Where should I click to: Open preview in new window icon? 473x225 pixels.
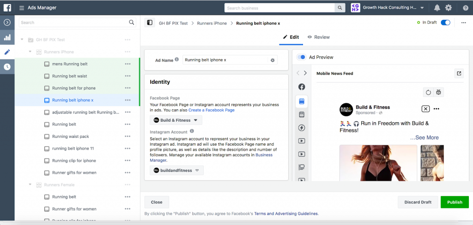pyautogui.click(x=459, y=73)
